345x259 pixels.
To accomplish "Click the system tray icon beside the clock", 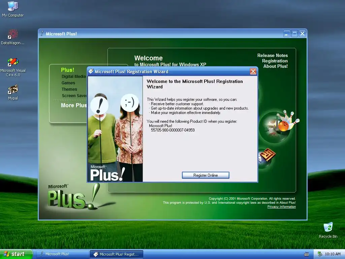I will pyautogui.click(x=320, y=254).
